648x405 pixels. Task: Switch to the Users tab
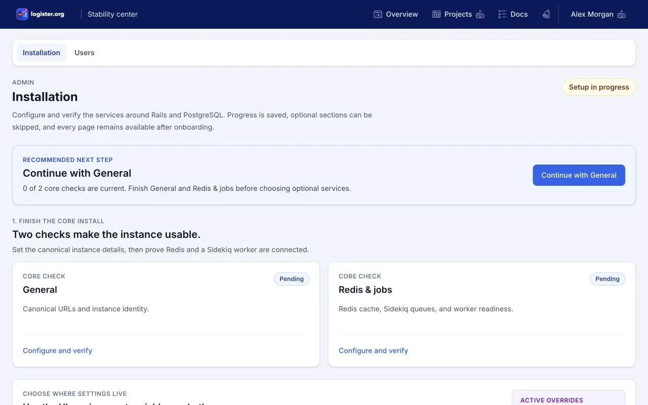pyautogui.click(x=85, y=53)
